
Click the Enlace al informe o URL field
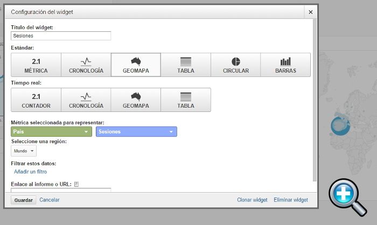pyautogui.click(x=61, y=190)
